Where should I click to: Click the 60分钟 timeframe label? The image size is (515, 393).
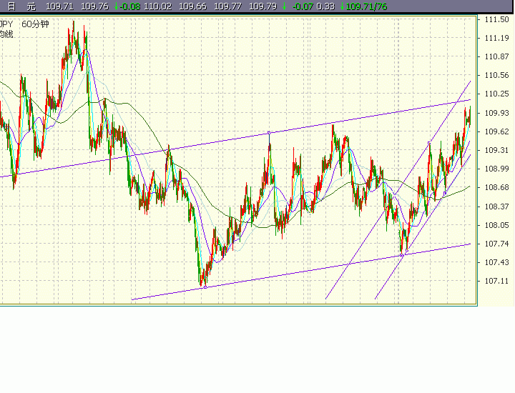[35, 24]
